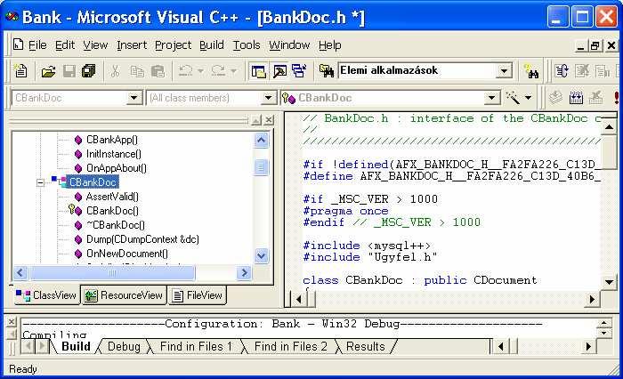The width and height of the screenshot is (623, 379).
Task: Collapse the CBankDoc tree node
Action: tap(40, 182)
